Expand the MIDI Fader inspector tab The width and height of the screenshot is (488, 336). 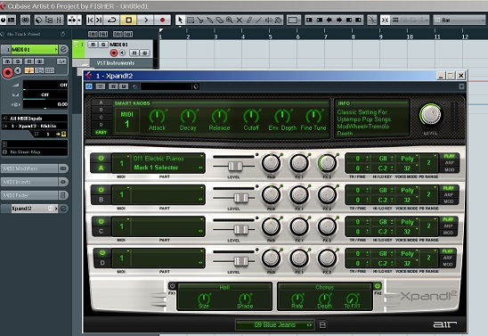[29, 195]
